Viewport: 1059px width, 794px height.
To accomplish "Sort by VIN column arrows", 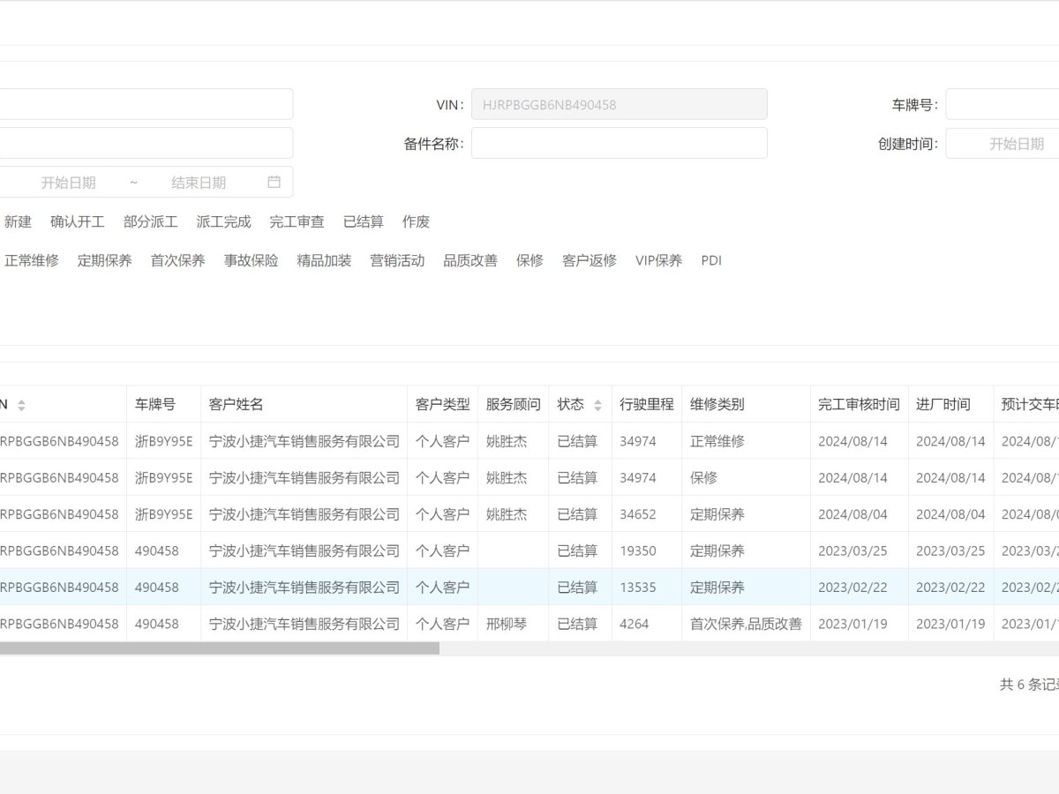I will tap(21, 405).
